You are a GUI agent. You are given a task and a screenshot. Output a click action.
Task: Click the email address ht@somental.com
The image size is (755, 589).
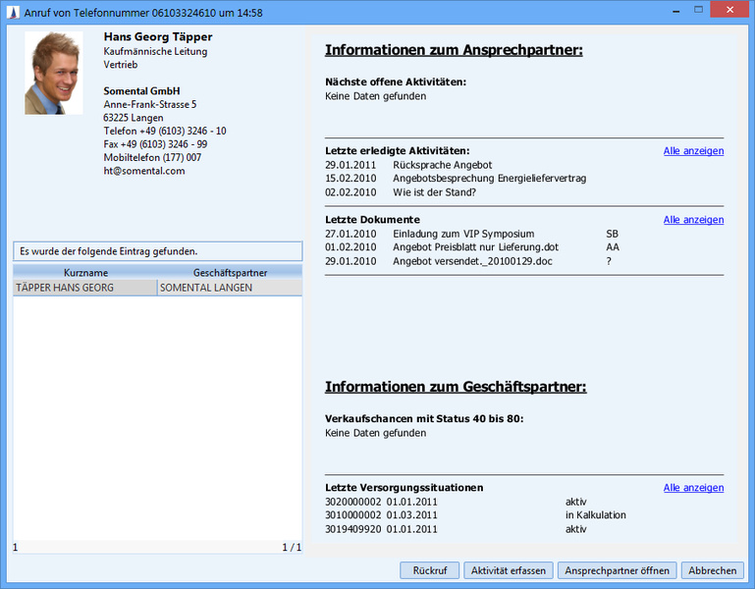click(144, 171)
